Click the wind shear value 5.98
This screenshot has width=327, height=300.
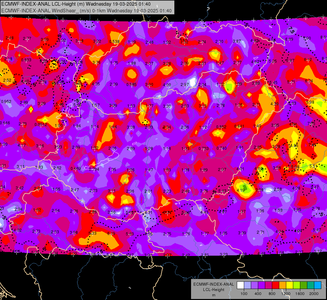pos(310,102)
